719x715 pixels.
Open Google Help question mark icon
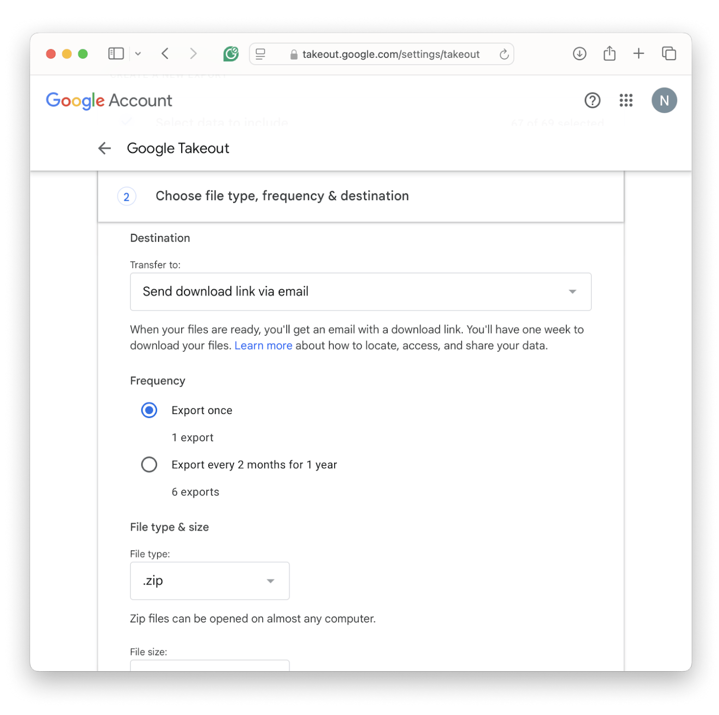coord(592,101)
